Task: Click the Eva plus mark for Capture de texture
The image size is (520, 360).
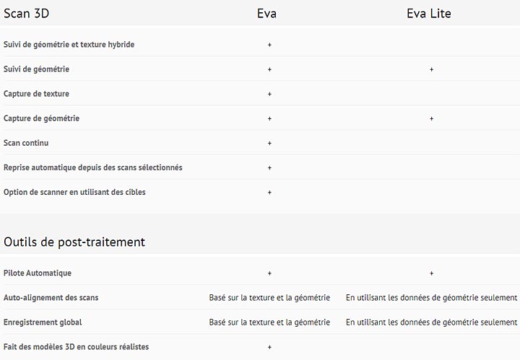Action: pyautogui.click(x=269, y=94)
